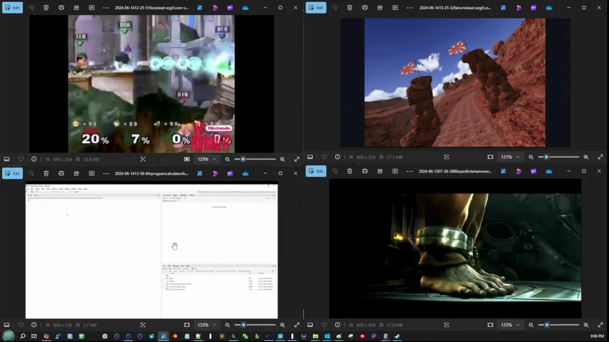
Task: Open zoom percent dropdown in BlizzardEntertainment window
Action: pos(511,325)
